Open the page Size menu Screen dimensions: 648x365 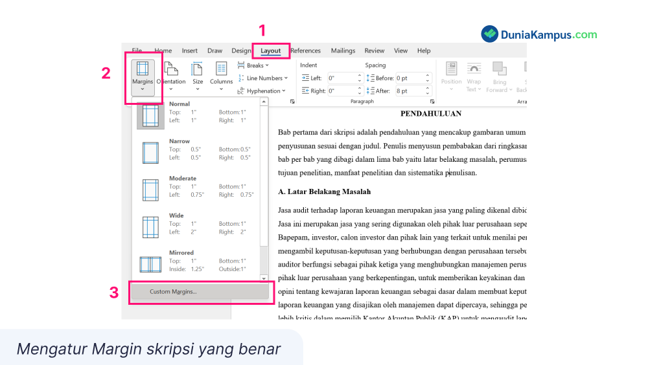click(198, 77)
